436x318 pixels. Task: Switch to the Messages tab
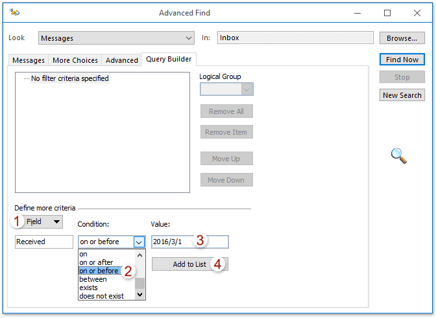click(29, 60)
